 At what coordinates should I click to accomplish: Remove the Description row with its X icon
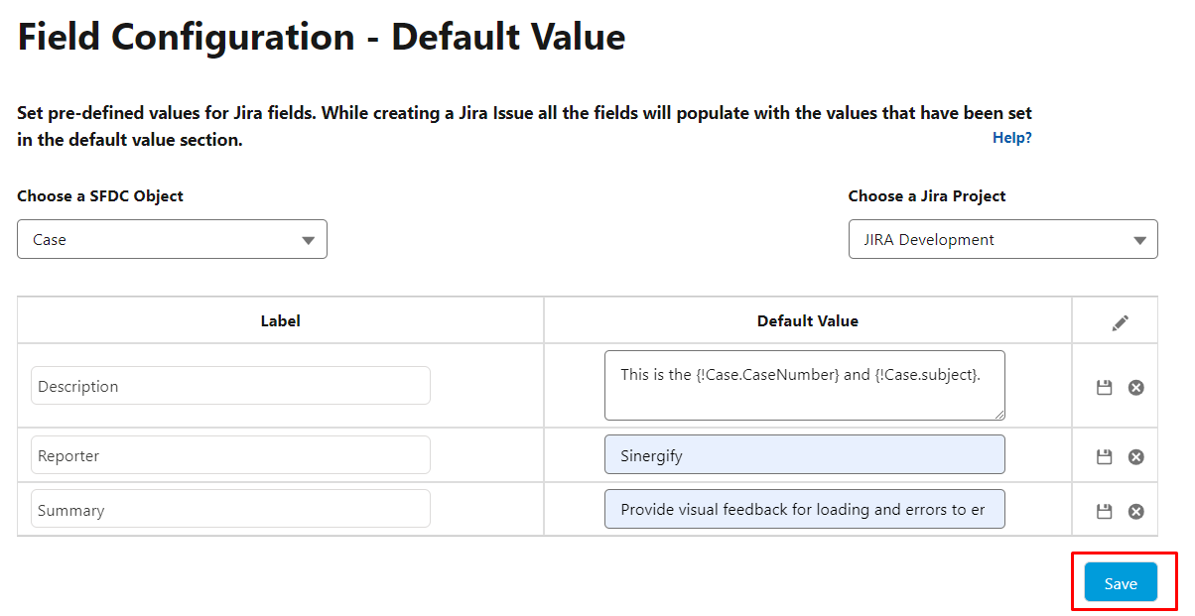coord(1136,387)
